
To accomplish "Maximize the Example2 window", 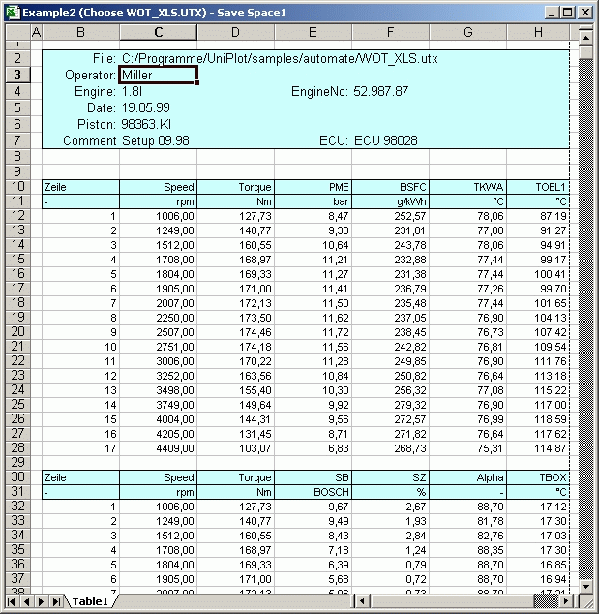I will (x=568, y=13).
